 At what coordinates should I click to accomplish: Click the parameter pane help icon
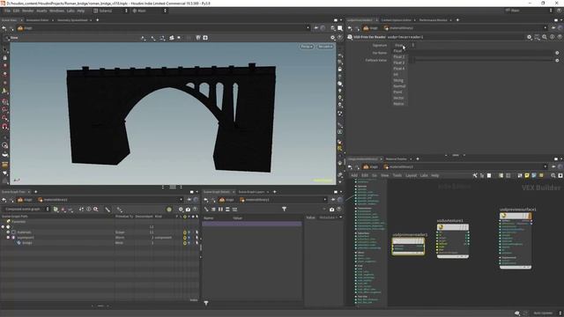560,37
